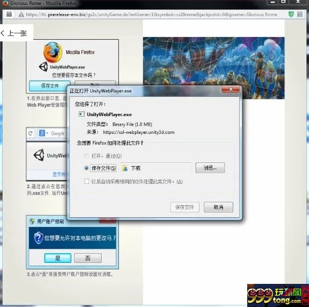
Task: Check 以后自动采用相同的动作处理此类文件 checkbox
Action: pyautogui.click(x=87, y=181)
